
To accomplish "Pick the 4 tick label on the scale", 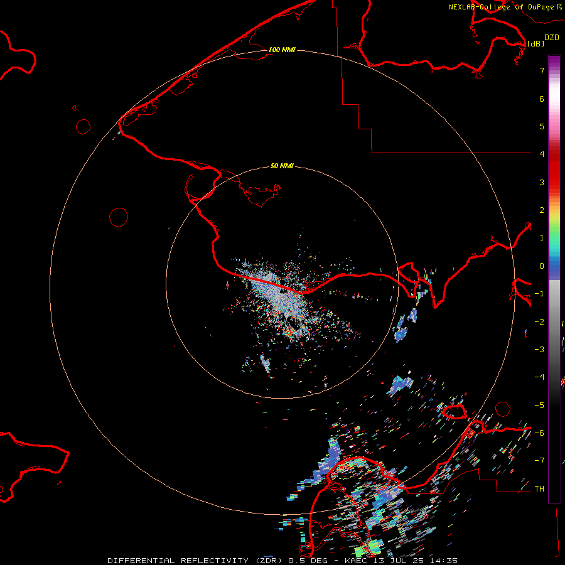I will coord(542,154).
